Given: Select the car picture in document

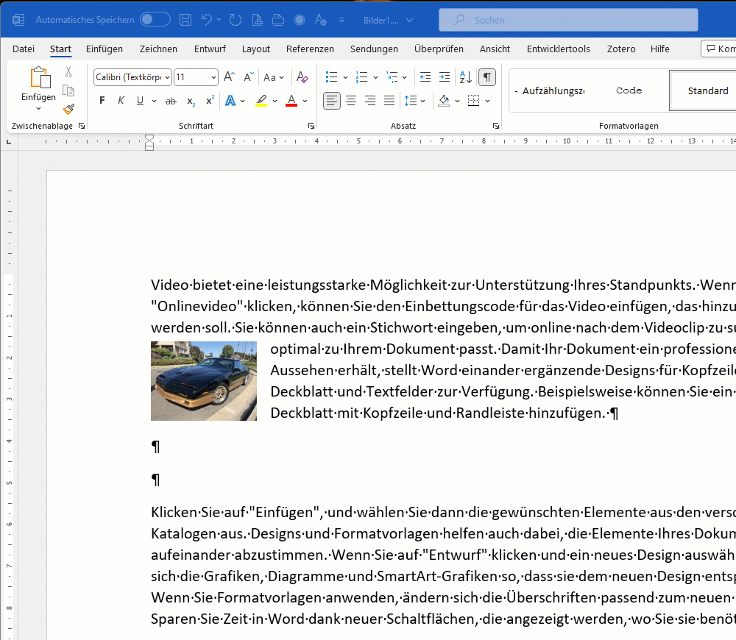Looking at the screenshot, I should (x=204, y=381).
